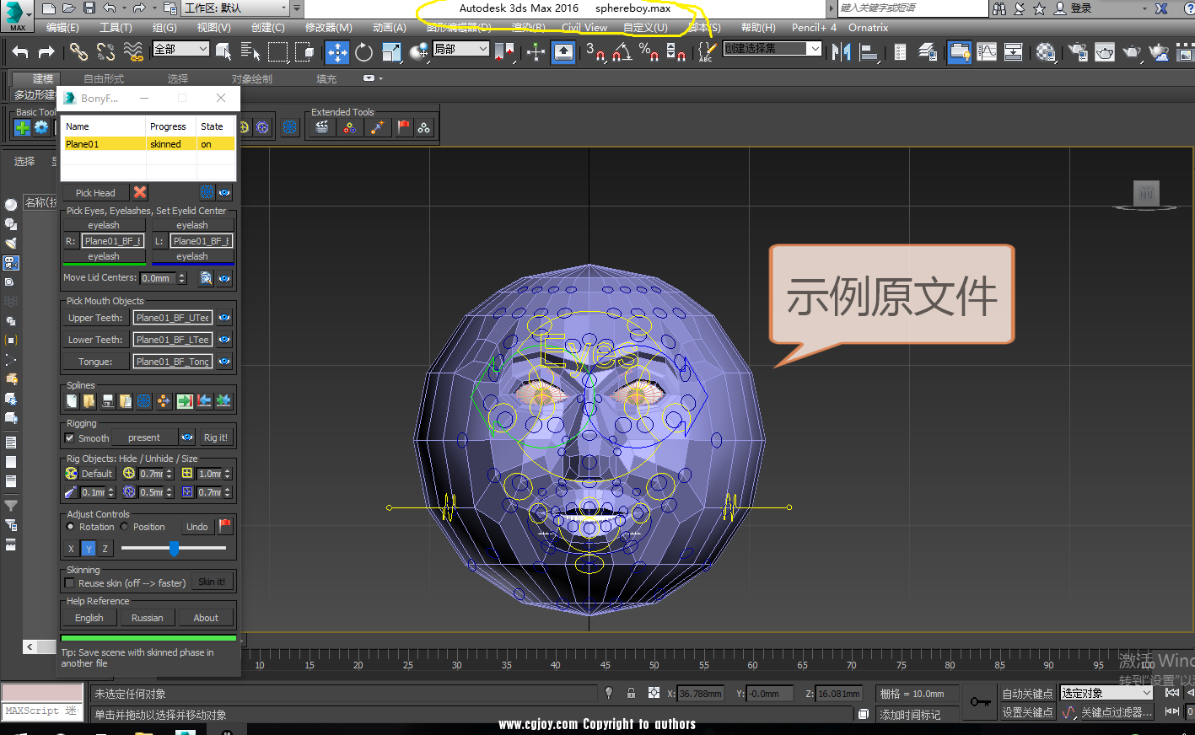
Task: Toggle Upper Teeth visibility eye icon
Action: [x=224, y=318]
